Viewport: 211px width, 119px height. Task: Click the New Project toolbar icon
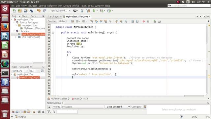point(20,11)
